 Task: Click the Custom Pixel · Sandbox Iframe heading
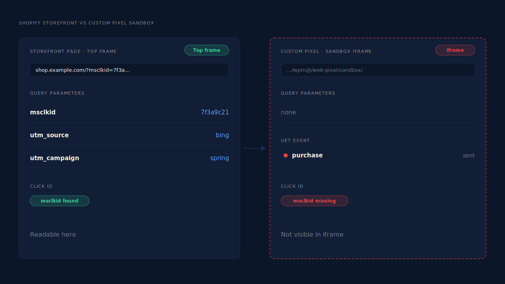pyautogui.click(x=326, y=51)
